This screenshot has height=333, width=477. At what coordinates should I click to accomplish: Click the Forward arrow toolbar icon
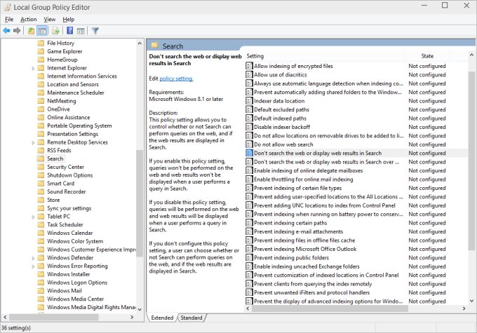[17, 30]
